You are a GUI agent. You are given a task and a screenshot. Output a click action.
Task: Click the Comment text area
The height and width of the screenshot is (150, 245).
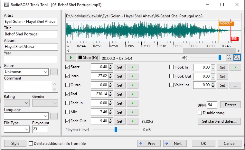[x=31, y=87]
